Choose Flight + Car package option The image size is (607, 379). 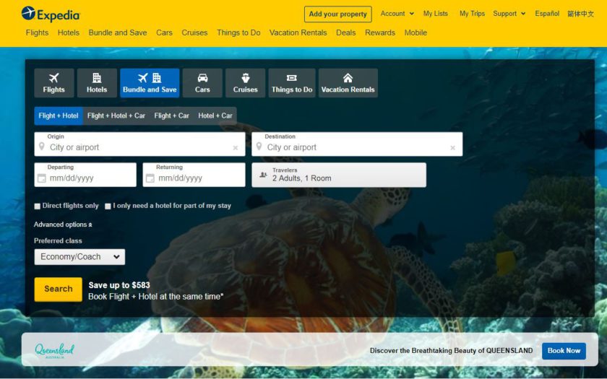click(x=171, y=116)
